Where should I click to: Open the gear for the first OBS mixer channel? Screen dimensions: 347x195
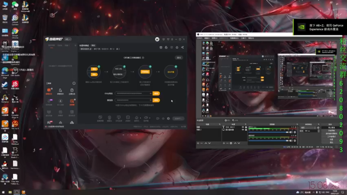point(295,132)
